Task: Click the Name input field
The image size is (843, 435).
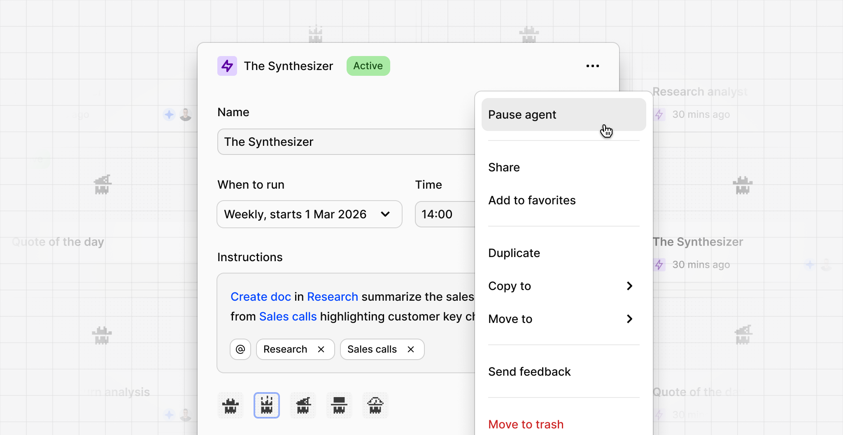Action: coord(346,142)
